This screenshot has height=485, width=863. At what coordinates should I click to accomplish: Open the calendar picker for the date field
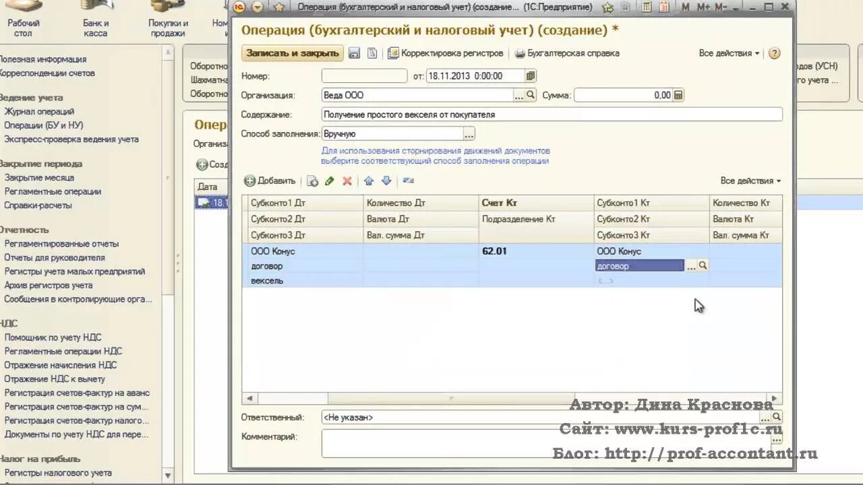coord(531,76)
